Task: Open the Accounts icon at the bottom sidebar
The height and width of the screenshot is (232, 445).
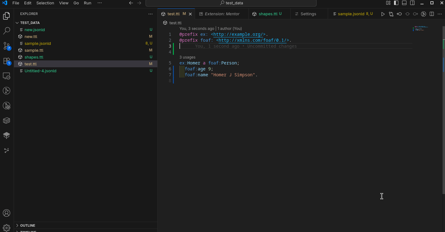Action: [7, 213]
